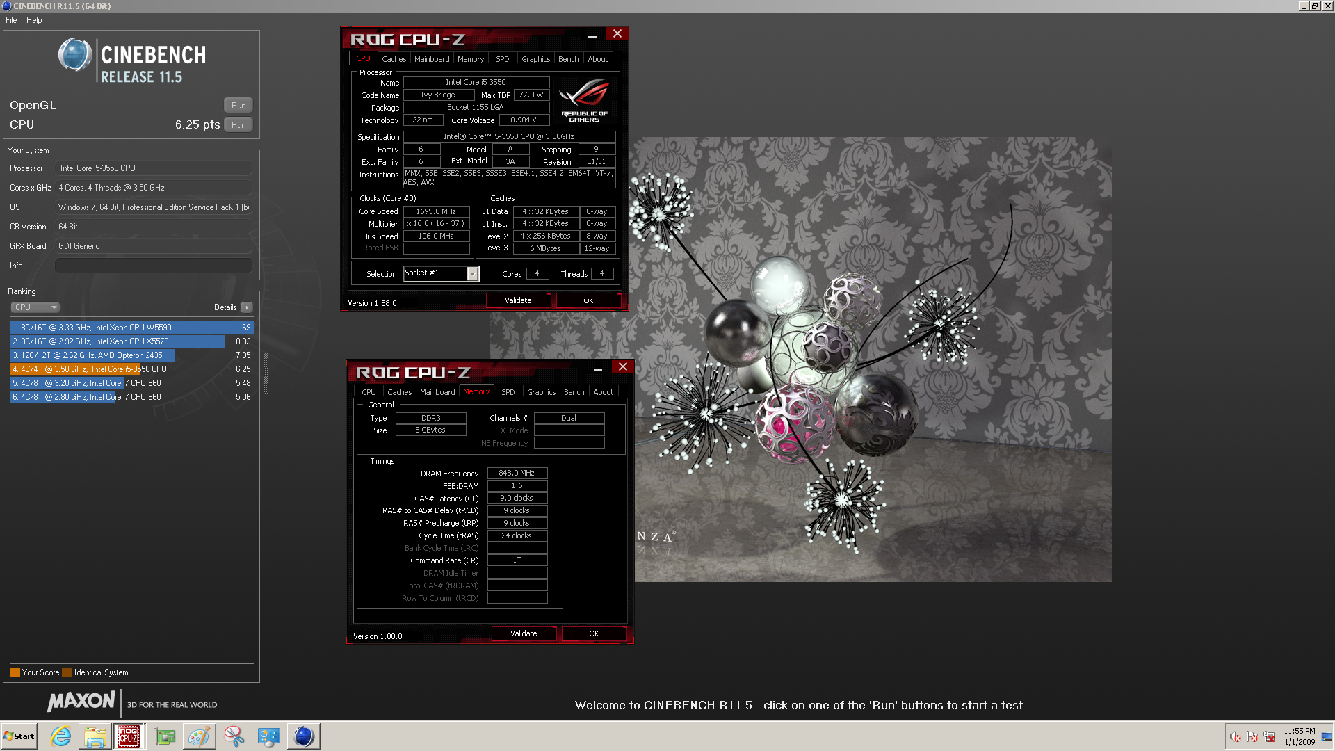
Task: Select ranking row AMD Opteron 2435
Action: 131,355
